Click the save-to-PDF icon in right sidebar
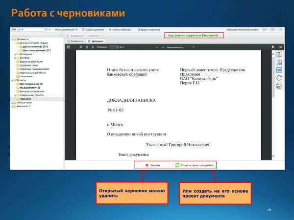Viewport: 294px width, 220px height. [x=279, y=62]
